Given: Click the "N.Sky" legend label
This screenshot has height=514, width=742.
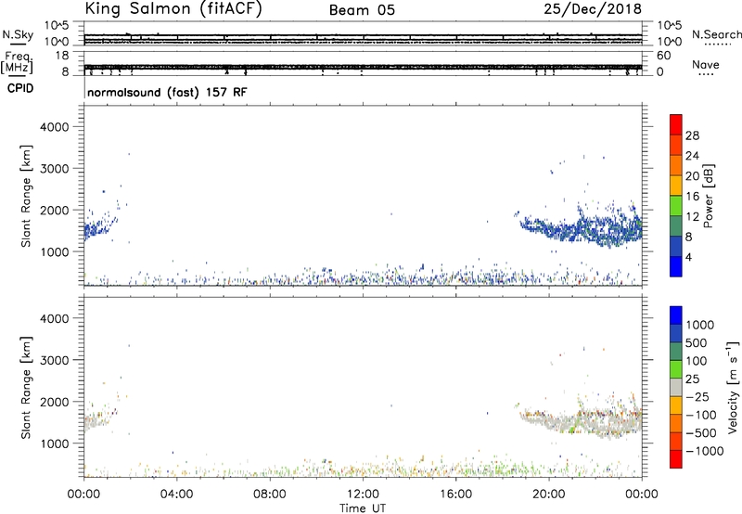Looking at the screenshot, I should (18, 34).
